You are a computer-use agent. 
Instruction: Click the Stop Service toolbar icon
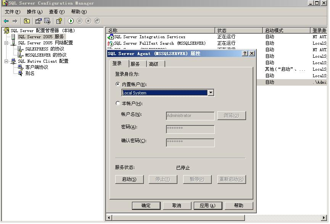[x=89, y=21]
